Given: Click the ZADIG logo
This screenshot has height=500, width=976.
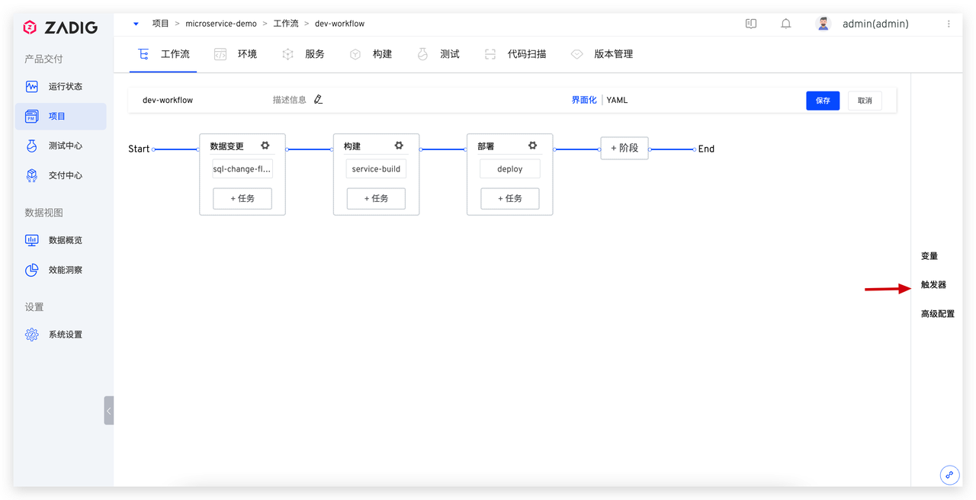Looking at the screenshot, I should point(60,27).
